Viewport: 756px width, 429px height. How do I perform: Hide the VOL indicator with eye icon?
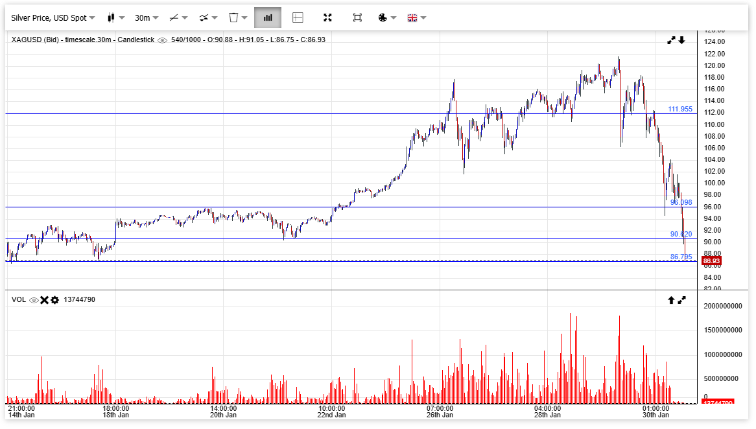[x=34, y=300]
